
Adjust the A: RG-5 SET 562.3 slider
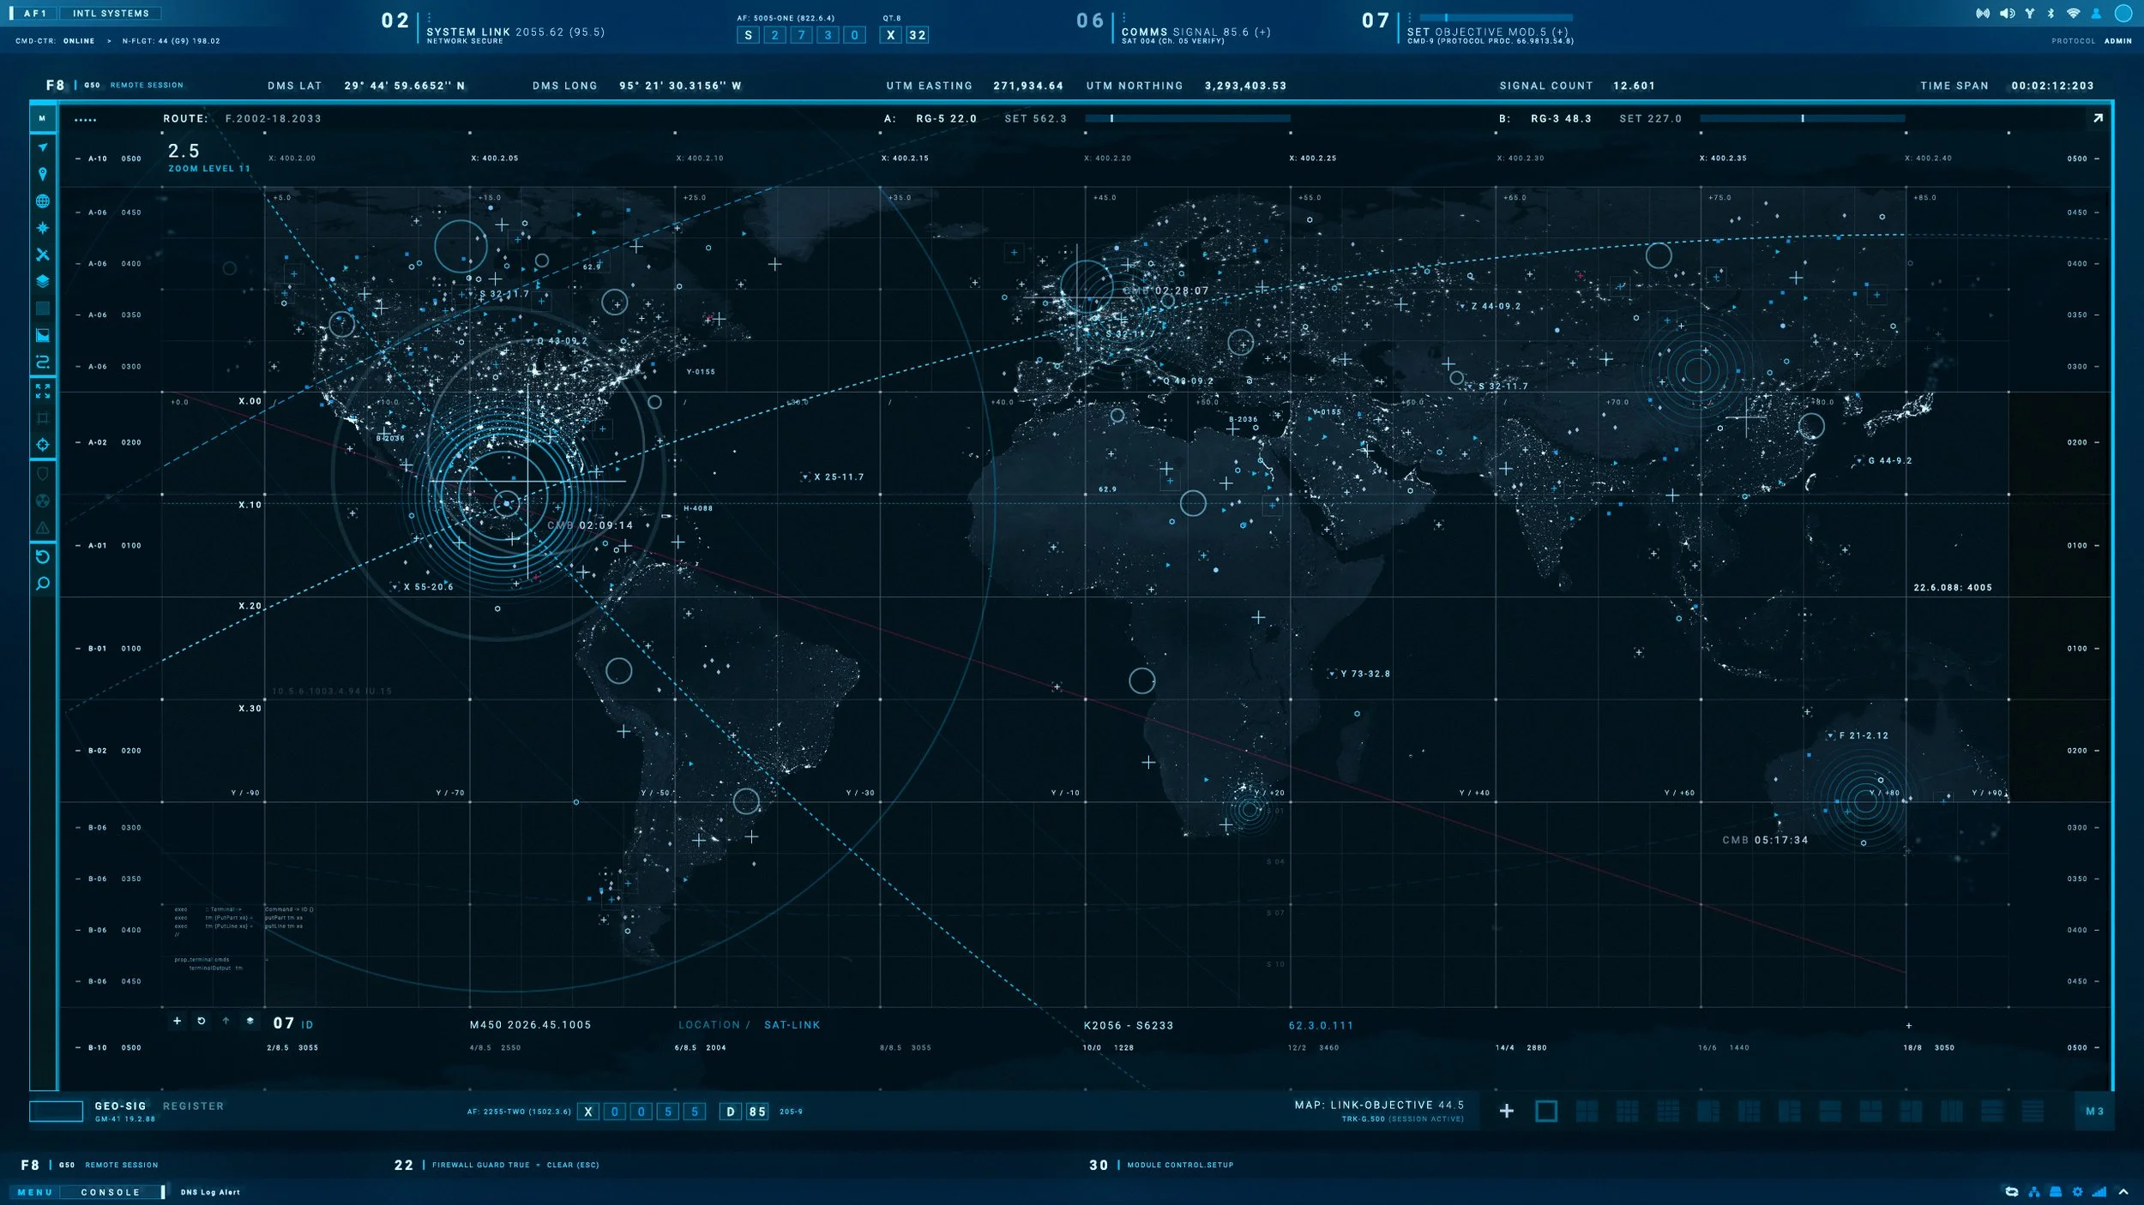(x=1111, y=118)
